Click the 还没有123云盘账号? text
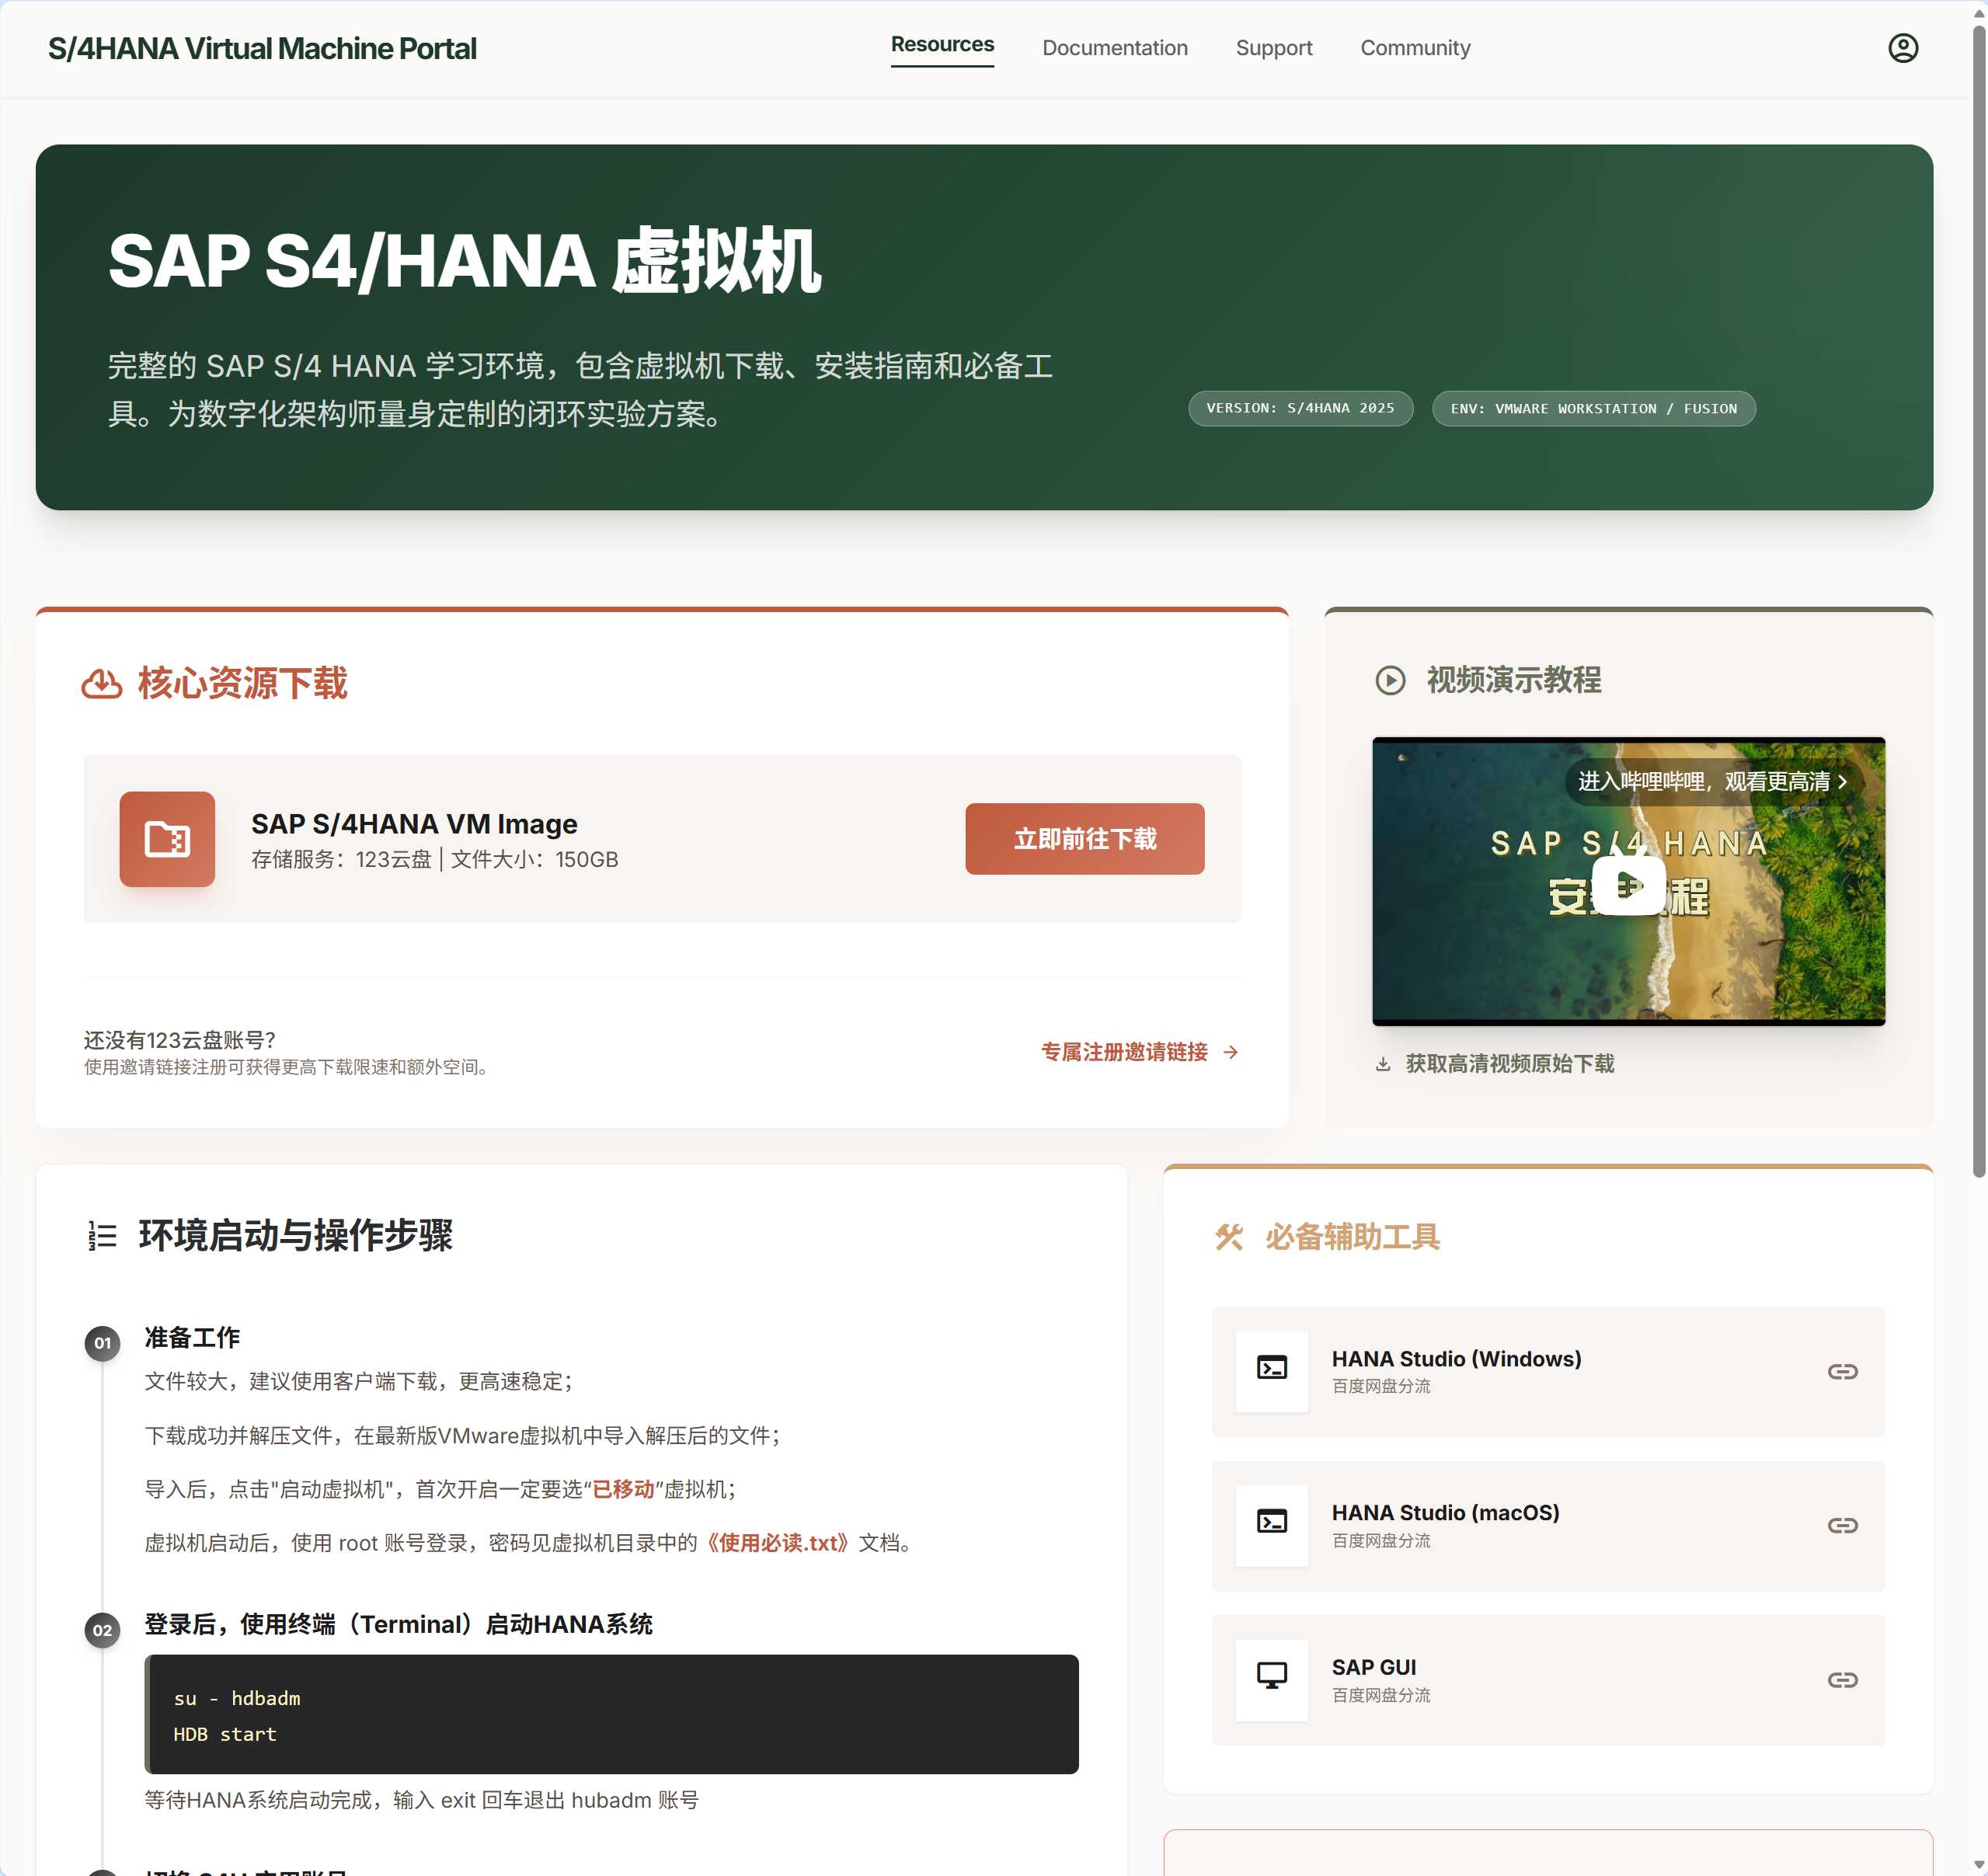The width and height of the screenshot is (1988, 1876). click(x=180, y=1040)
